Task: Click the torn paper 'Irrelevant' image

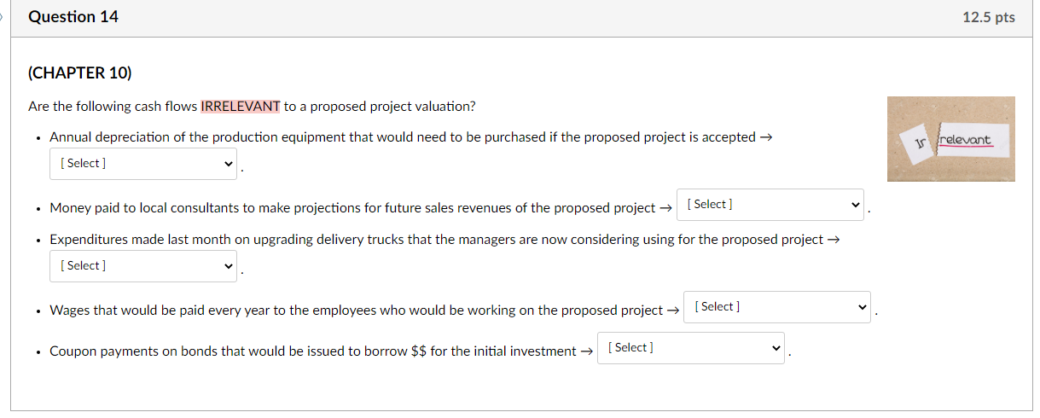Action: point(950,139)
